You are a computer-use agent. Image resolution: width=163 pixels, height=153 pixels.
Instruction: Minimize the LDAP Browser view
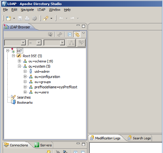(x=78, y=25)
